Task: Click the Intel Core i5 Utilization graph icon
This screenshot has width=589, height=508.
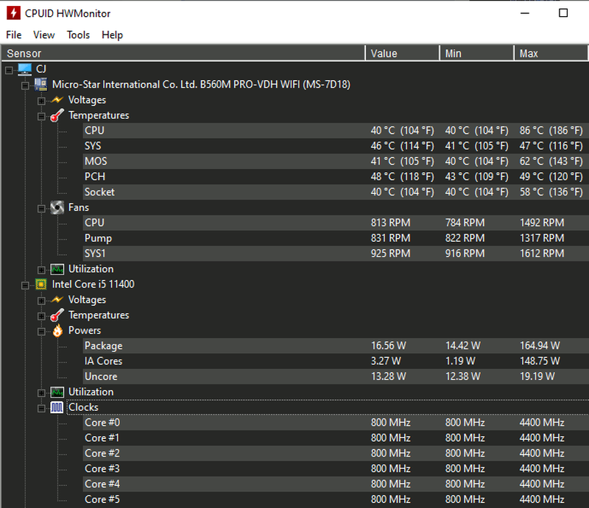Action: pyautogui.click(x=57, y=392)
